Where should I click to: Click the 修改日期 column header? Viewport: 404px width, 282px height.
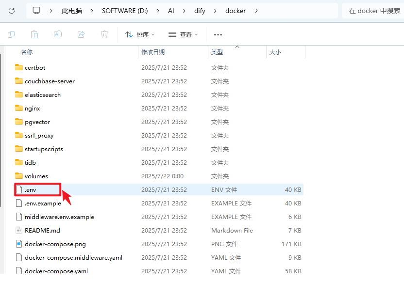tap(154, 52)
